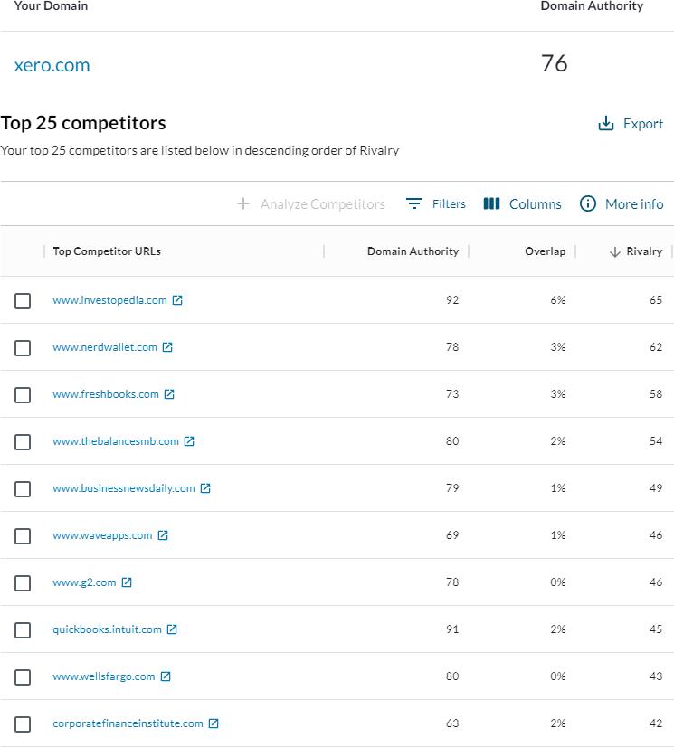Sort by Domain Authority column header
The image size is (674, 747).
413,251
